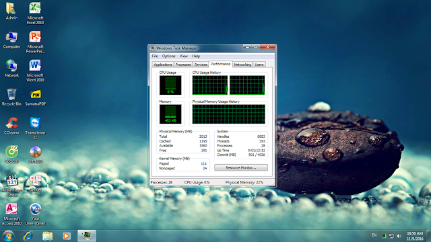Image resolution: width=431 pixels, height=242 pixels.
Task: Click the Physical Memory Total value row
Action: pos(183,136)
